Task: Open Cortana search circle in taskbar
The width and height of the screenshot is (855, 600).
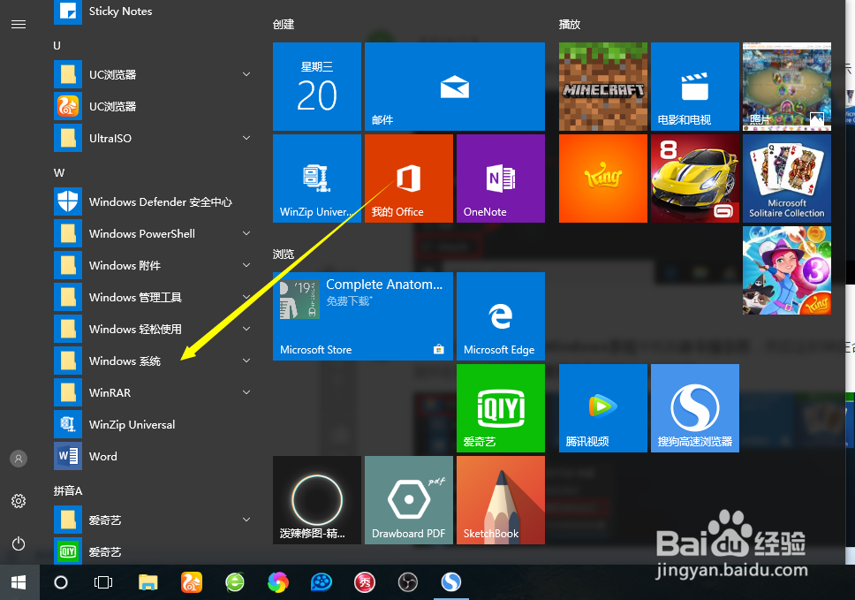Action: tap(61, 582)
